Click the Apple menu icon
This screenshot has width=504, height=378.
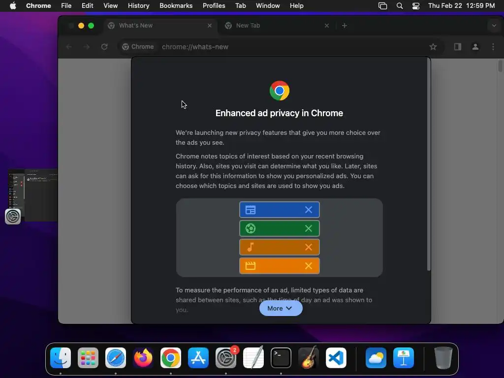pyautogui.click(x=13, y=6)
